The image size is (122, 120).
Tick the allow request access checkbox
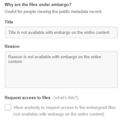tap(8, 107)
